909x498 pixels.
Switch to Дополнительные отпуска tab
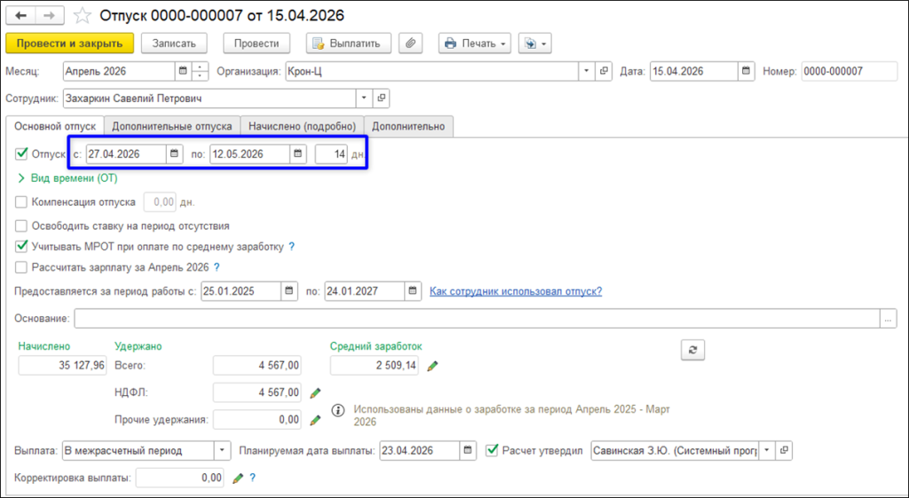[172, 126]
